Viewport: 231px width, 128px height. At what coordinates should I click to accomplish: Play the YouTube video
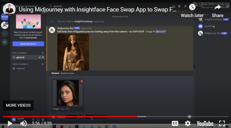[x=10, y=123]
